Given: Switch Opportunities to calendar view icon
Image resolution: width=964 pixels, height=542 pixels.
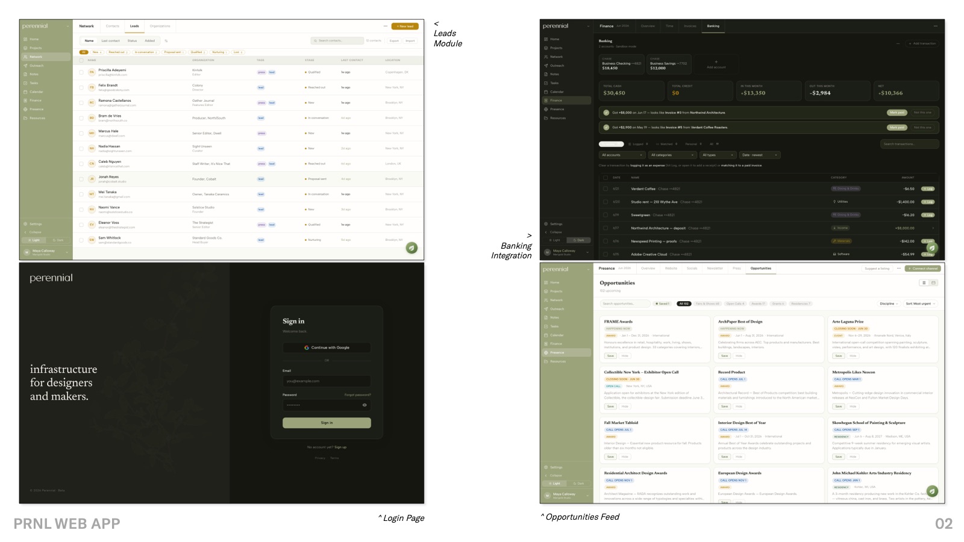Looking at the screenshot, I should [933, 283].
